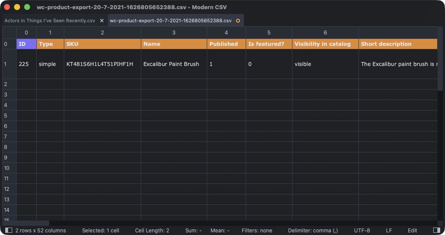Image resolution: width=445 pixels, height=235 pixels.
Task: Select row header 1
Action: click(9, 64)
